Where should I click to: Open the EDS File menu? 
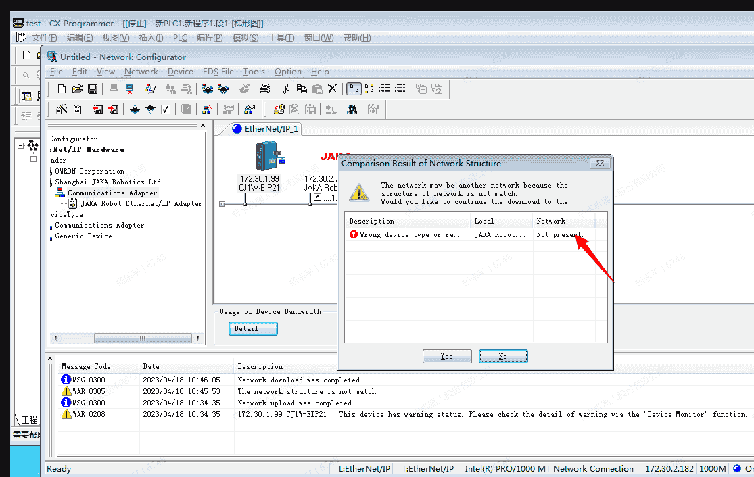pyautogui.click(x=218, y=71)
